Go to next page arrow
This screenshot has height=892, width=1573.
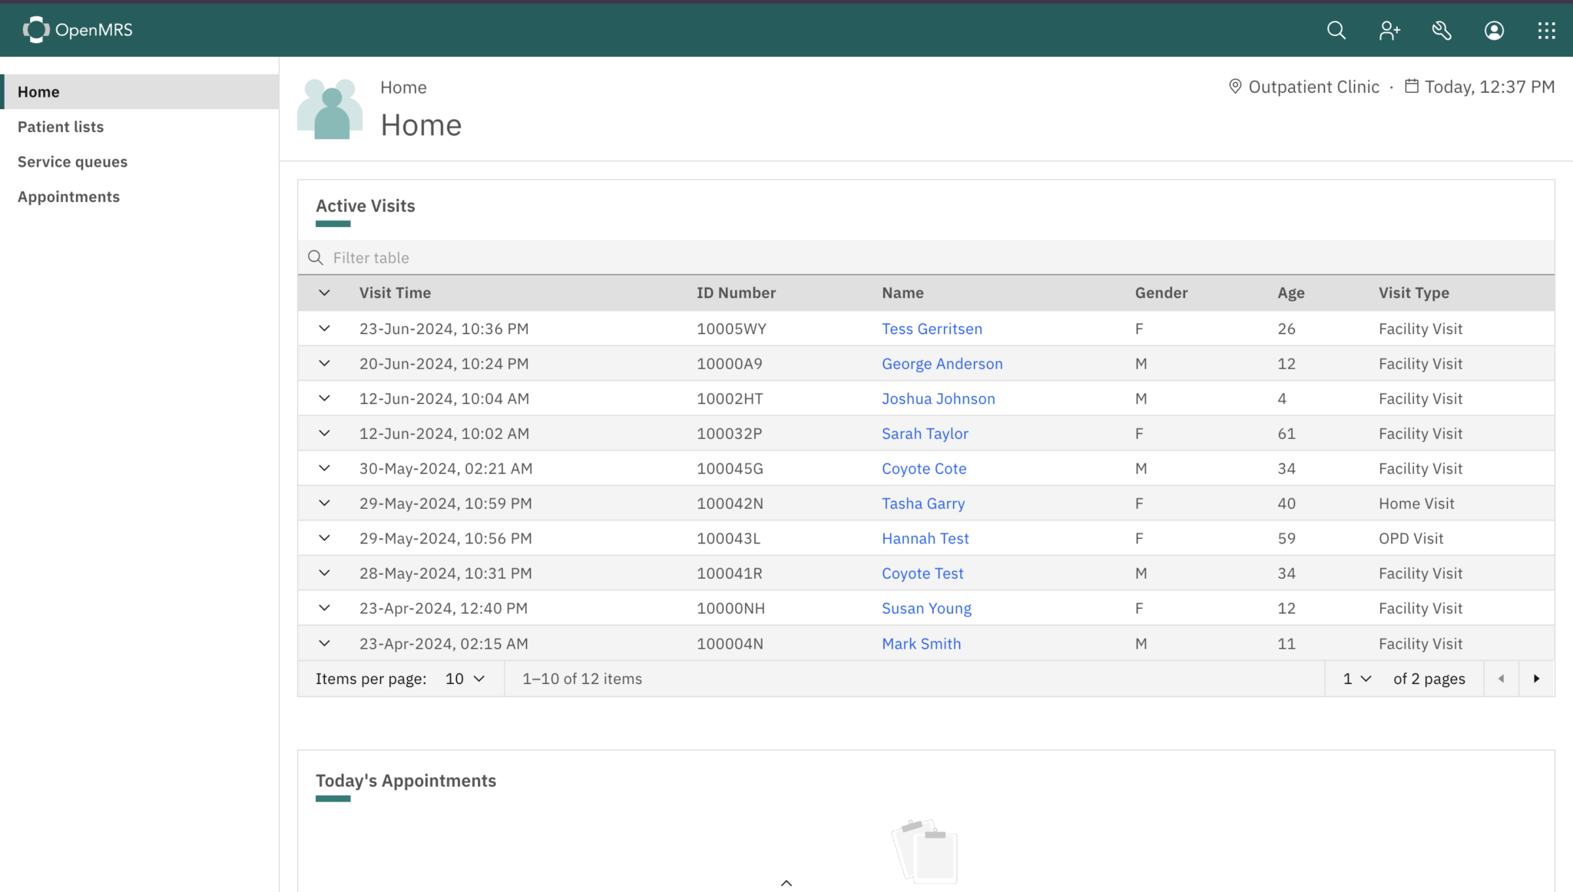pos(1536,679)
